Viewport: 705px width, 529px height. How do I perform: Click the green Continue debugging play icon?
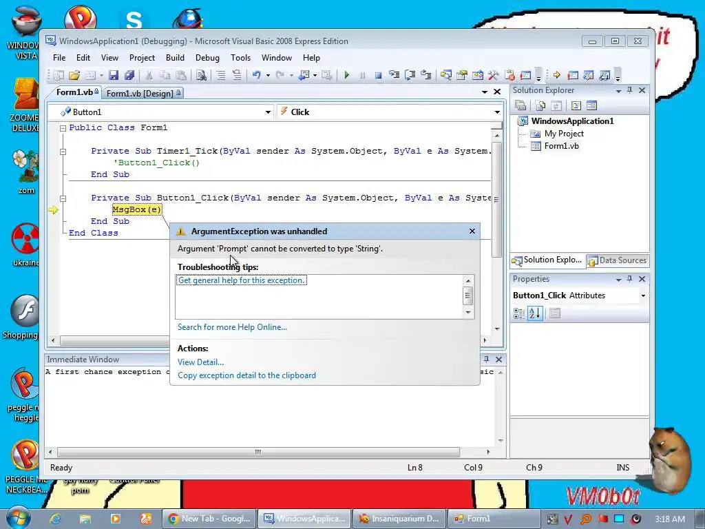346,75
